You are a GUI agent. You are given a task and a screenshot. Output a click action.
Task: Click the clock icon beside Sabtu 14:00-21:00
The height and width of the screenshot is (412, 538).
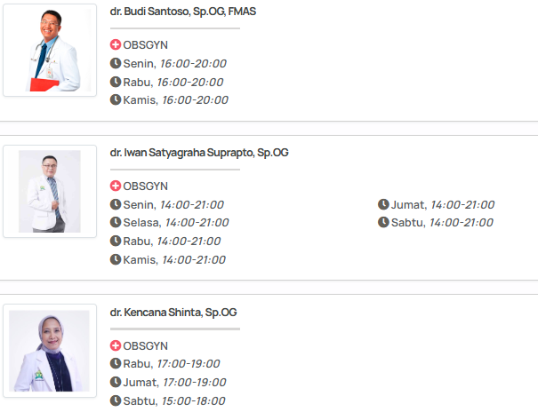pos(383,222)
